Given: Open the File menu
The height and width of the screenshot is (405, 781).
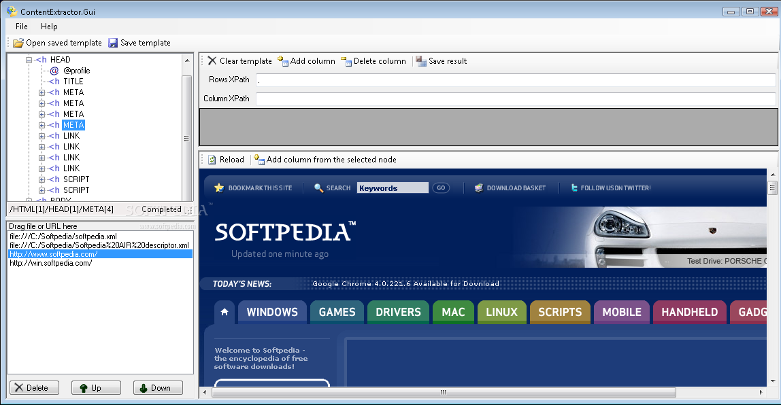Looking at the screenshot, I should [21, 27].
